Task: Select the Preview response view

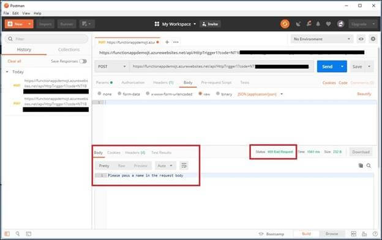Action: click(x=141, y=165)
